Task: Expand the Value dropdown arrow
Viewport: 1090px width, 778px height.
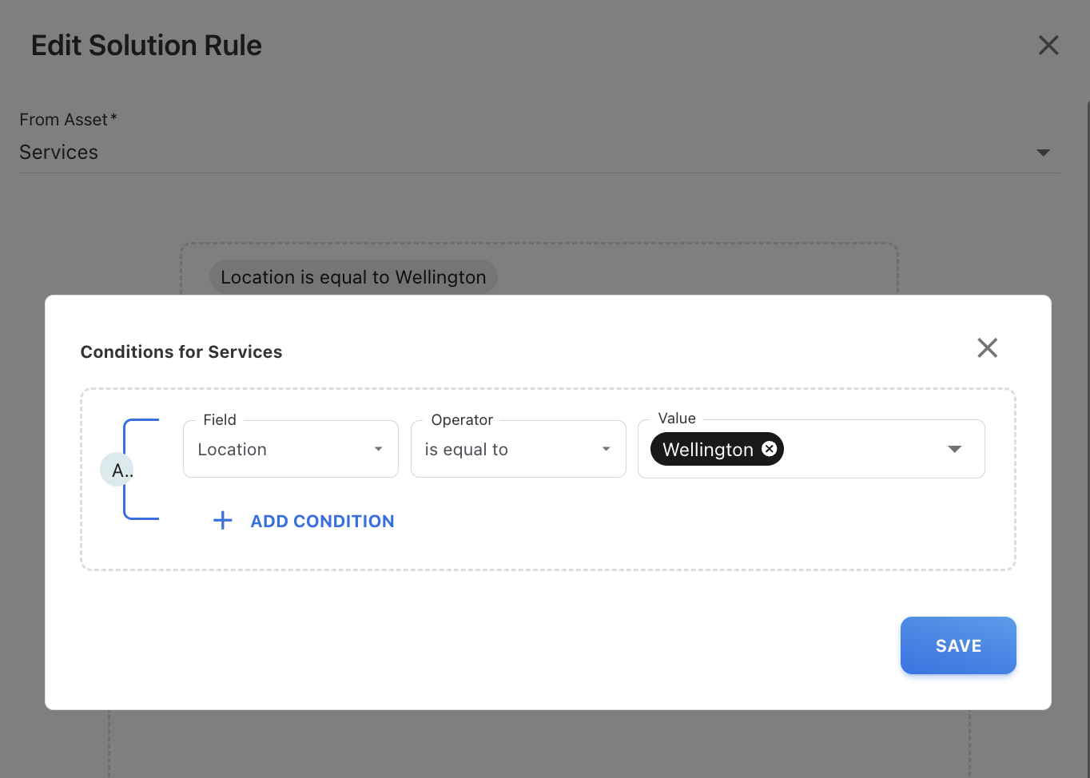Action: 953,450
